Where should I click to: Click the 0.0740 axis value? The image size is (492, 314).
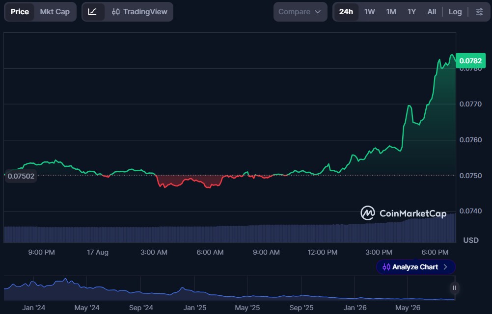coord(470,211)
